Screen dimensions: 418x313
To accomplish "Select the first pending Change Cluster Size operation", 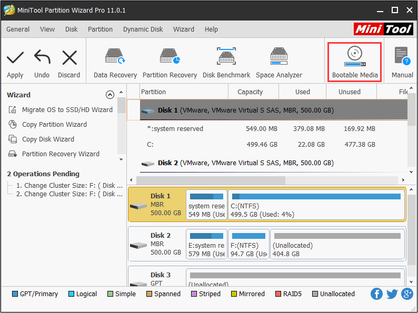I will [69, 185].
